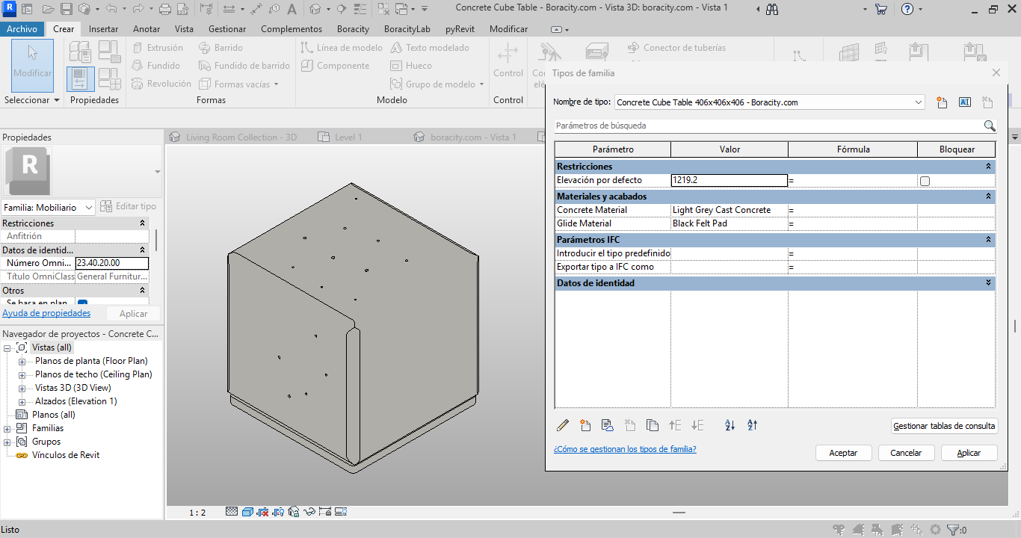1021x538 pixels.
Task: Collapse the Materiales y acabados group
Action: 988,197
